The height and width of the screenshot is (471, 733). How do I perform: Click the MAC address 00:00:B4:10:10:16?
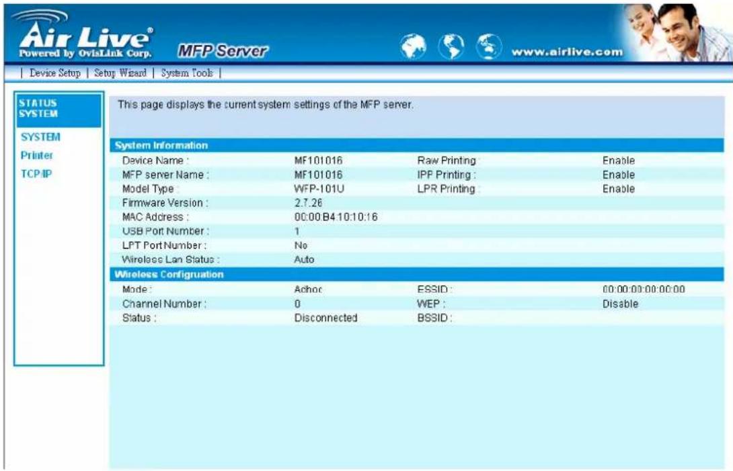pyautogui.click(x=336, y=217)
